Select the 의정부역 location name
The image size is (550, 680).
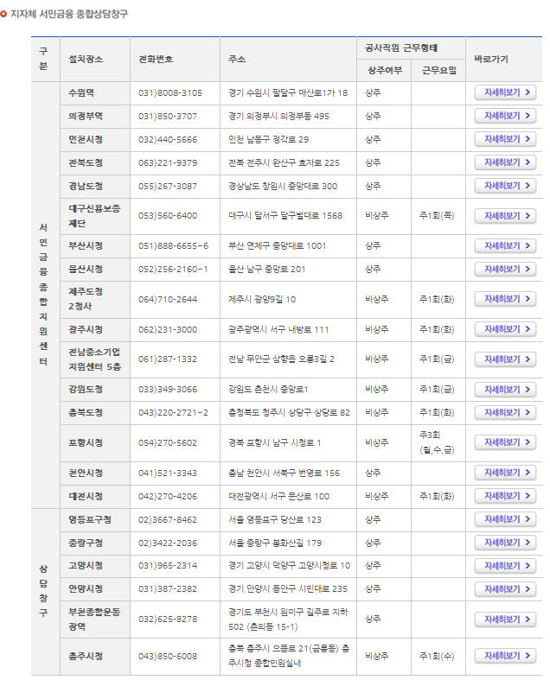pos(86,117)
